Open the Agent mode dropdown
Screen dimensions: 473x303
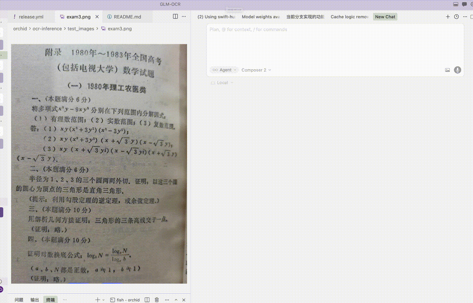point(224,70)
